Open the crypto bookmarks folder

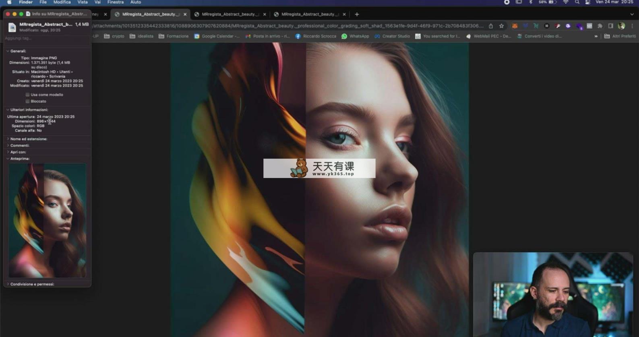click(114, 36)
